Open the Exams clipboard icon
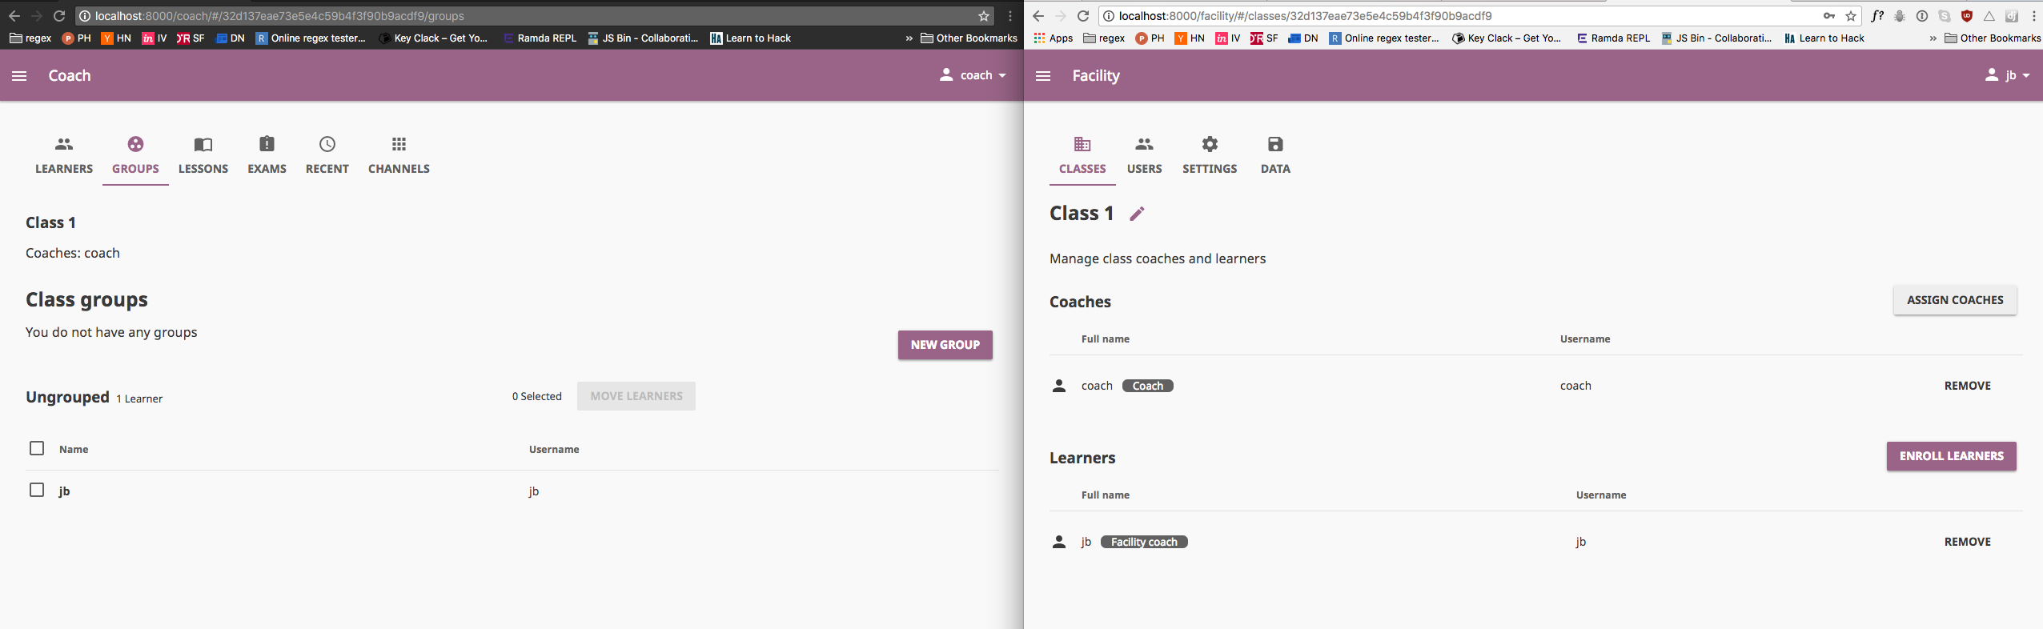This screenshot has width=2043, height=629. pos(267,144)
